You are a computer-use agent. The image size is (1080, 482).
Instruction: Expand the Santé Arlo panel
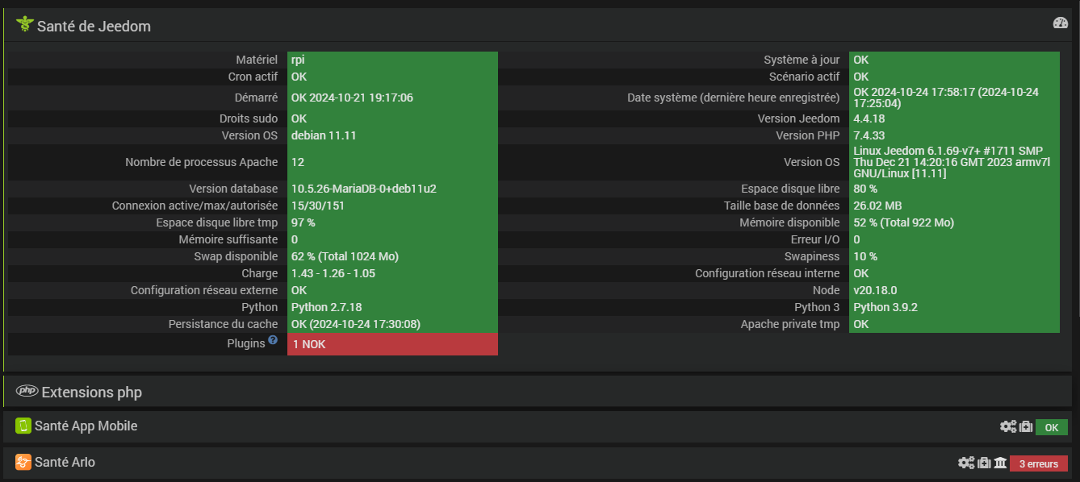pyautogui.click(x=65, y=463)
